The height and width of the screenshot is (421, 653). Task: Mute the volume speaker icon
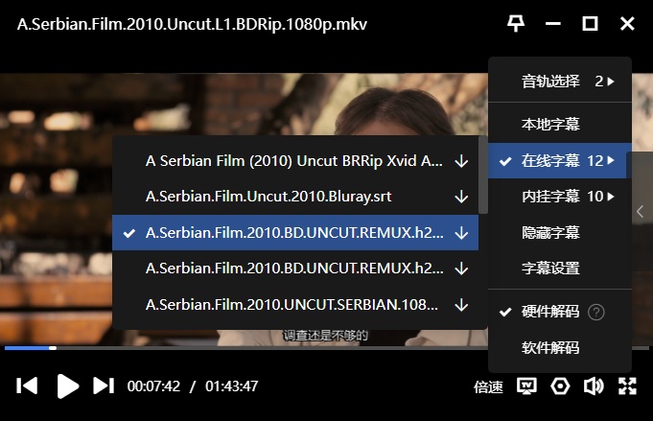pyautogui.click(x=594, y=386)
